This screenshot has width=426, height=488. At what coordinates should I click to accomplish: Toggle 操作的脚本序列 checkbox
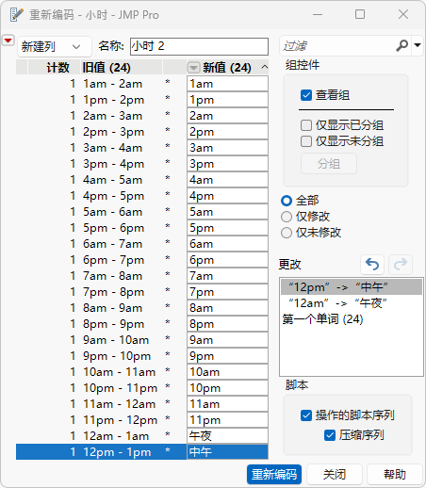306,415
